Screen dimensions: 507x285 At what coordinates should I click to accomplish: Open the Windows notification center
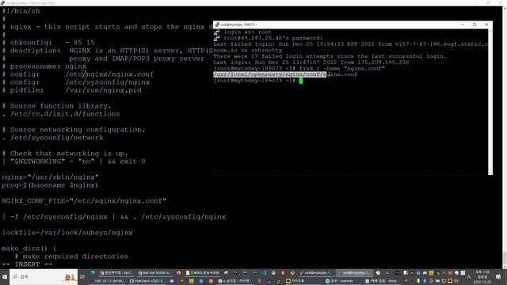click(x=498, y=276)
